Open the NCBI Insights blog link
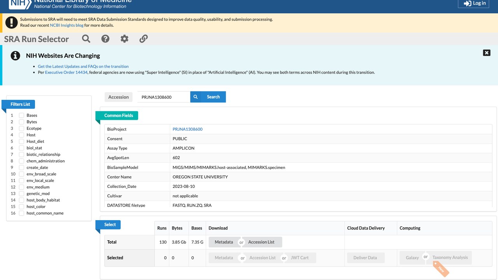The width and height of the screenshot is (498, 280). pos(67,25)
